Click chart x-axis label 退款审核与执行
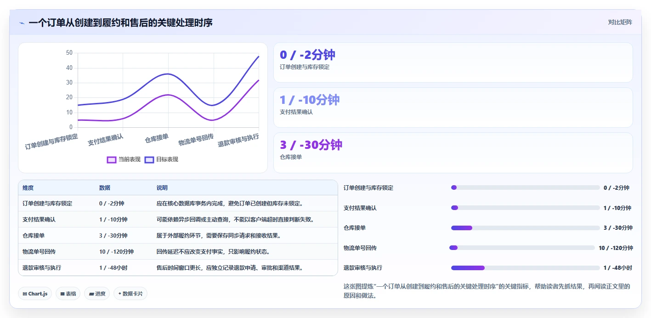651x318 pixels. tap(238, 140)
